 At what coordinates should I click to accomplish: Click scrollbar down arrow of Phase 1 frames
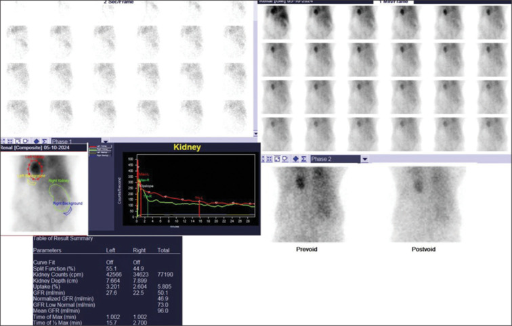pos(255,134)
